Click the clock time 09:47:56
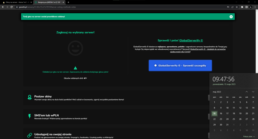Viewport: 258px width, 139px height. pyautogui.click(x=223, y=79)
